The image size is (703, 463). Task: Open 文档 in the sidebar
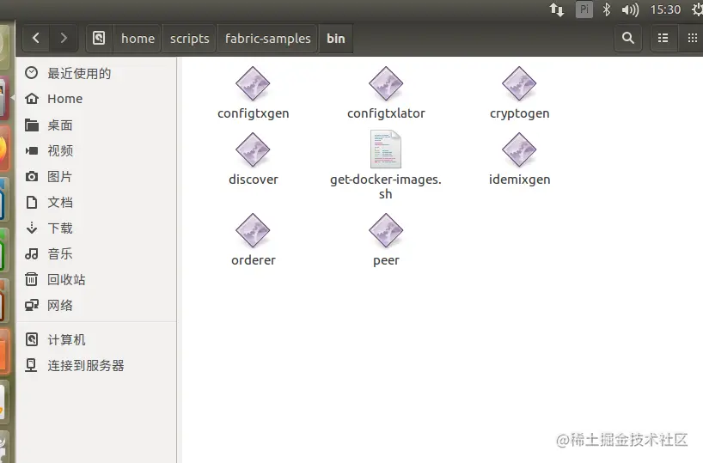click(x=97, y=202)
